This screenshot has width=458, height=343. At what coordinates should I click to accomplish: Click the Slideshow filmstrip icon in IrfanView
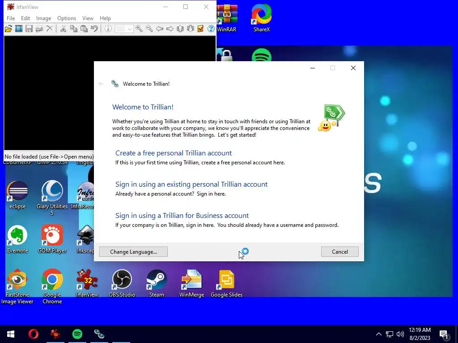19,29
